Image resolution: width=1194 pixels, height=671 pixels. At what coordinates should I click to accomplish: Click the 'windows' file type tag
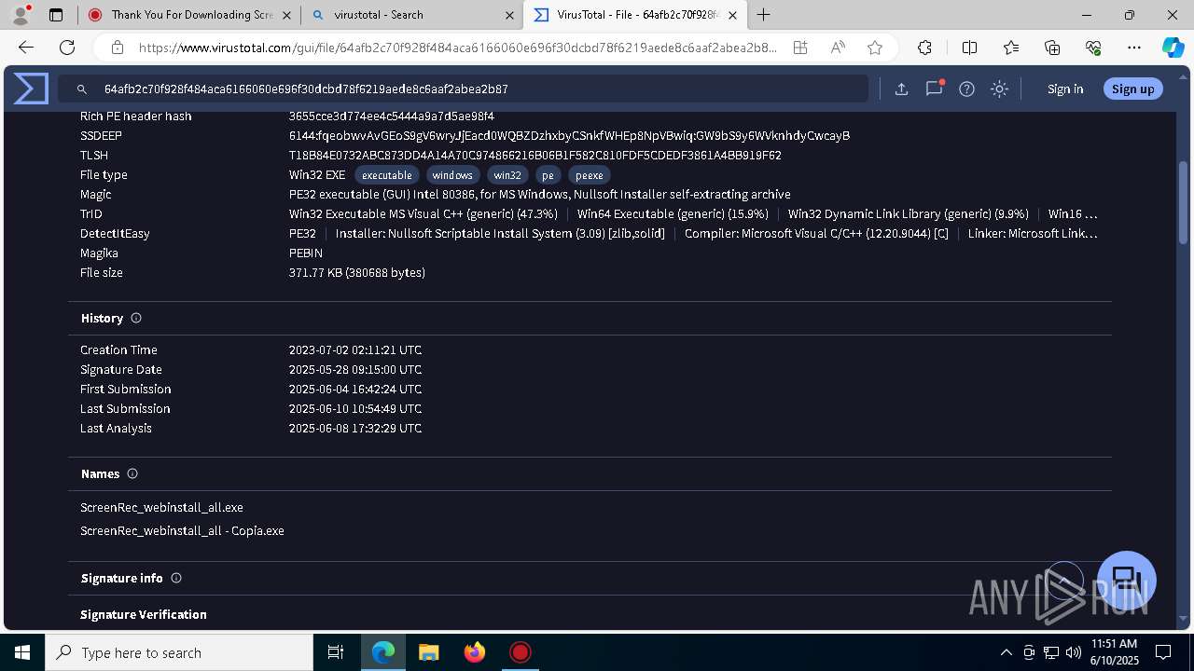452,175
